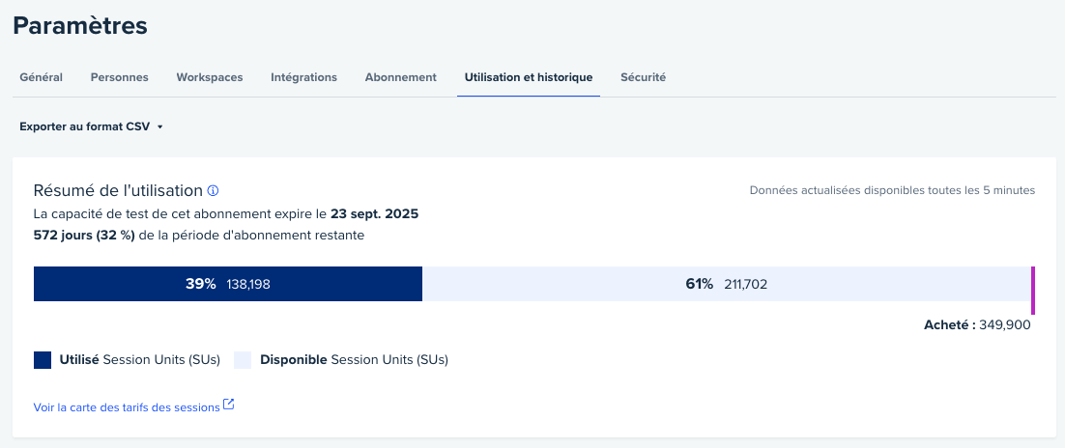Click the purple purchased-capacity marker on bar
Viewport: 1065px width, 448px height.
coord(1033,291)
